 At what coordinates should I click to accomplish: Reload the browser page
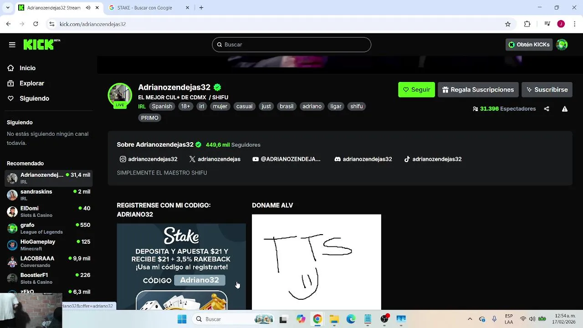[x=36, y=24]
